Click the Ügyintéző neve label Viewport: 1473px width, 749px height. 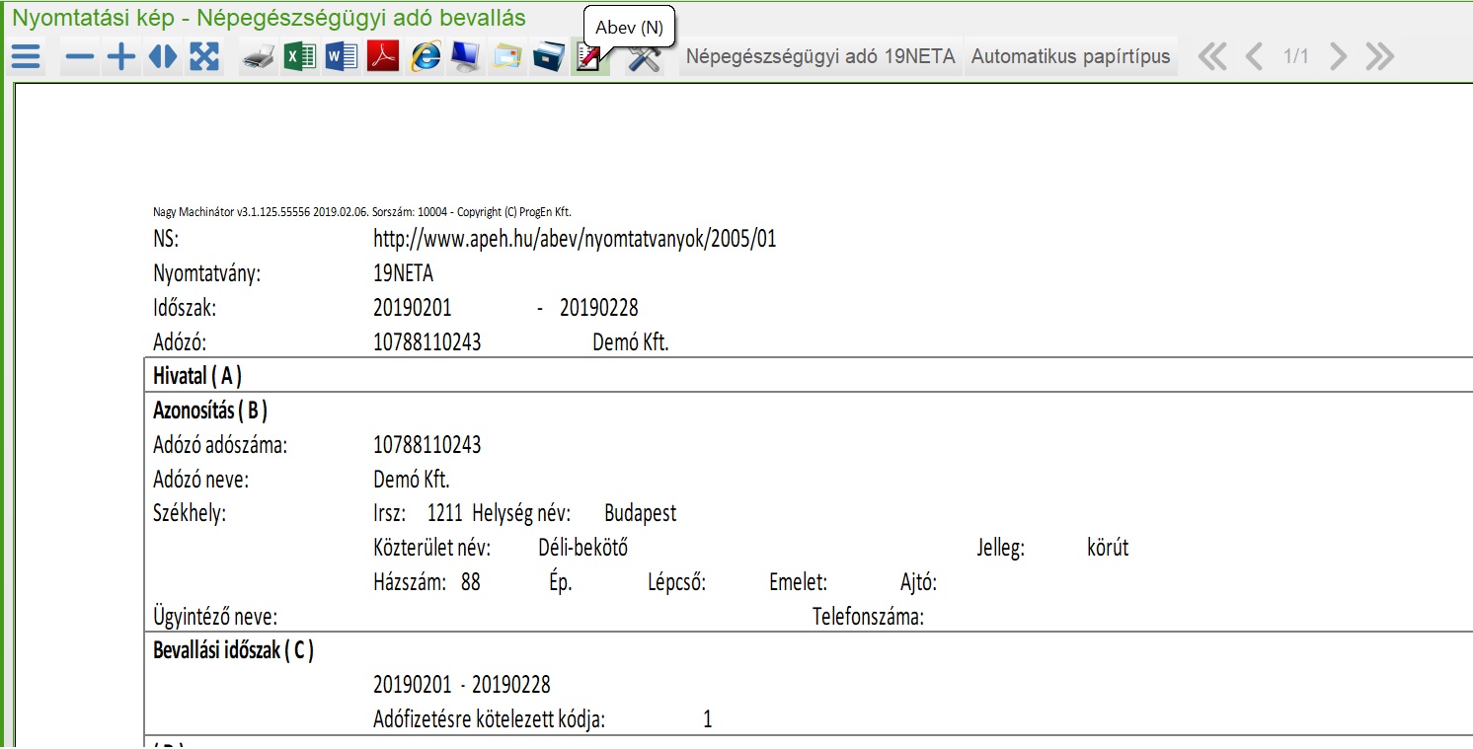215,617
